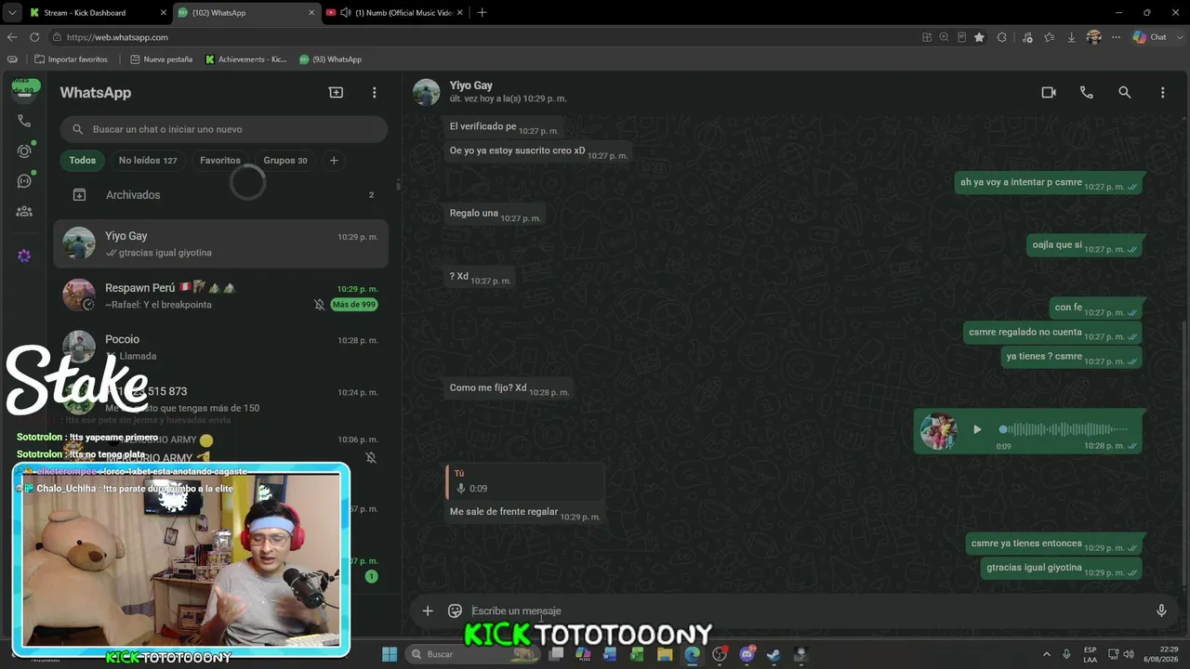The height and width of the screenshot is (669, 1190).
Task: Open OBS Studio from the taskbar
Action: click(x=720, y=654)
